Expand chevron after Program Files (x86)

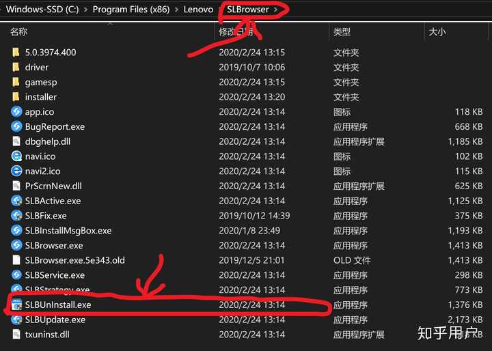click(177, 10)
